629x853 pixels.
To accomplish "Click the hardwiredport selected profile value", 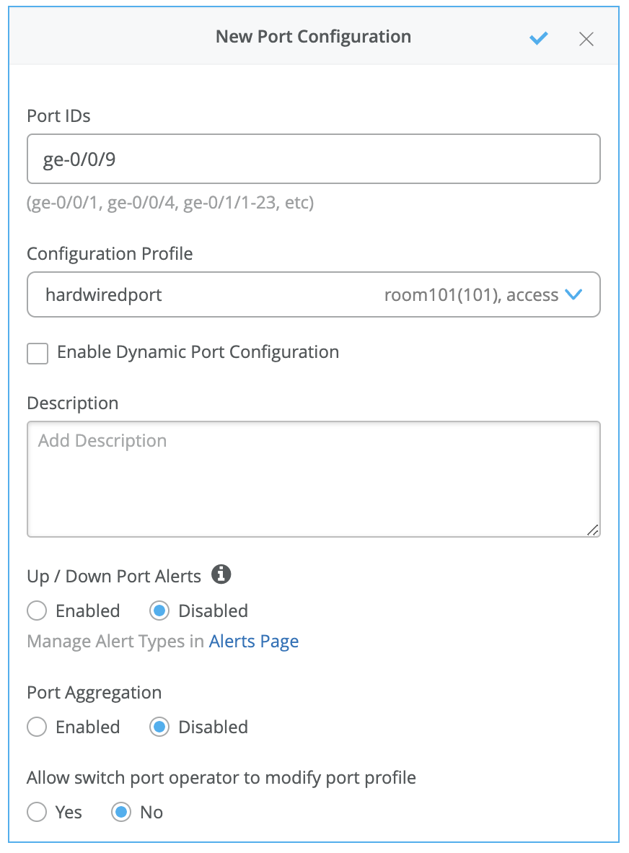I will pos(104,294).
